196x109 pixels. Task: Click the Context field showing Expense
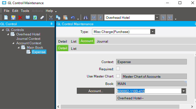coord(151,62)
